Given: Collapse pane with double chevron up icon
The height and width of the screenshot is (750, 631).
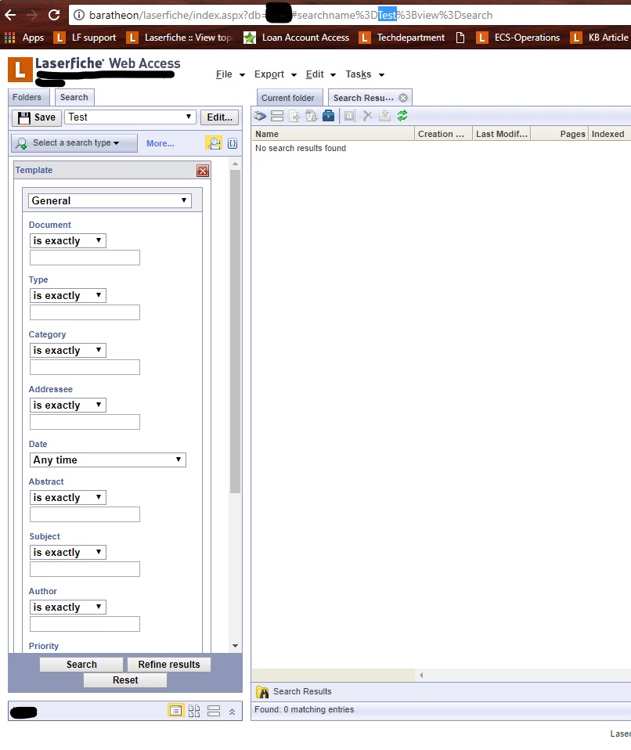Looking at the screenshot, I should (x=232, y=712).
